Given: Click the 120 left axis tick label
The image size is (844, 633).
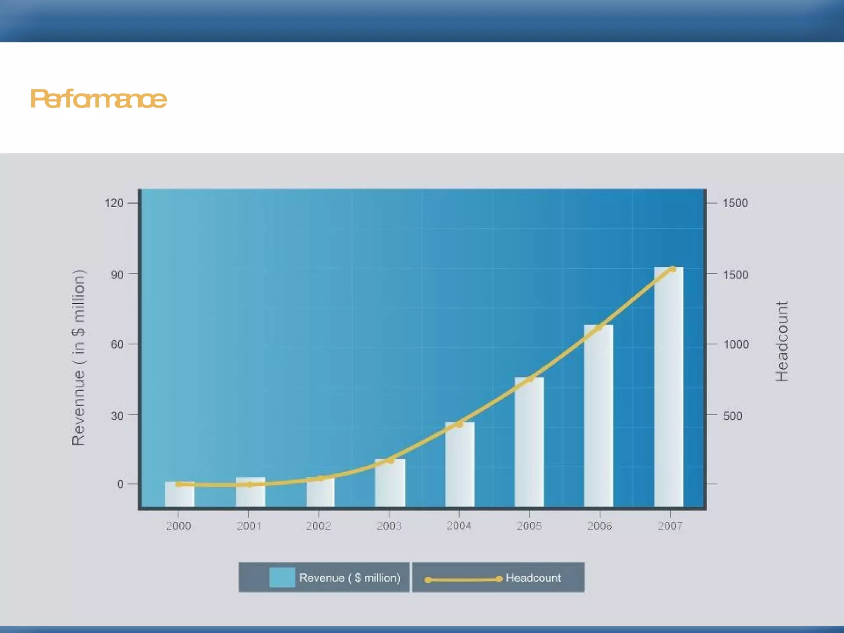Looking at the screenshot, I should coord(114,203).
